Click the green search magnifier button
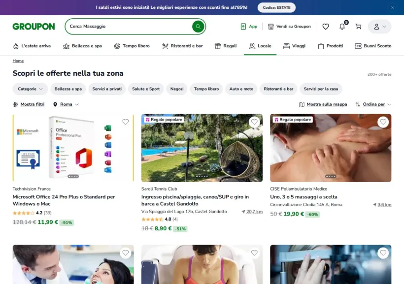The image size is (404, 284). 198,26
